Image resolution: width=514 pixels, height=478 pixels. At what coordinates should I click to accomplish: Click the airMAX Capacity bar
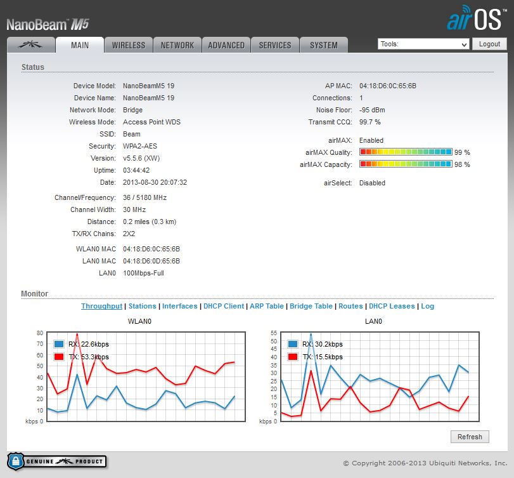pyautogui.click(x=406, y=164)
